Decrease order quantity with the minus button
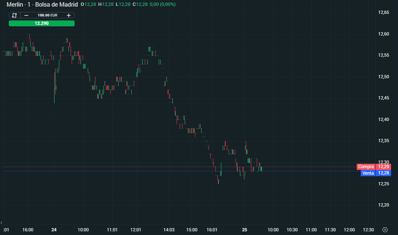 [26, 15]
